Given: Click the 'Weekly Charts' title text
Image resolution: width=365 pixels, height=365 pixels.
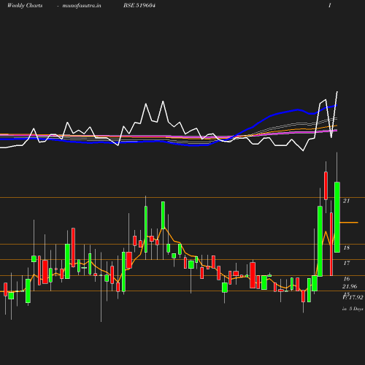Looking at the screenshot, I should point(25,6).
